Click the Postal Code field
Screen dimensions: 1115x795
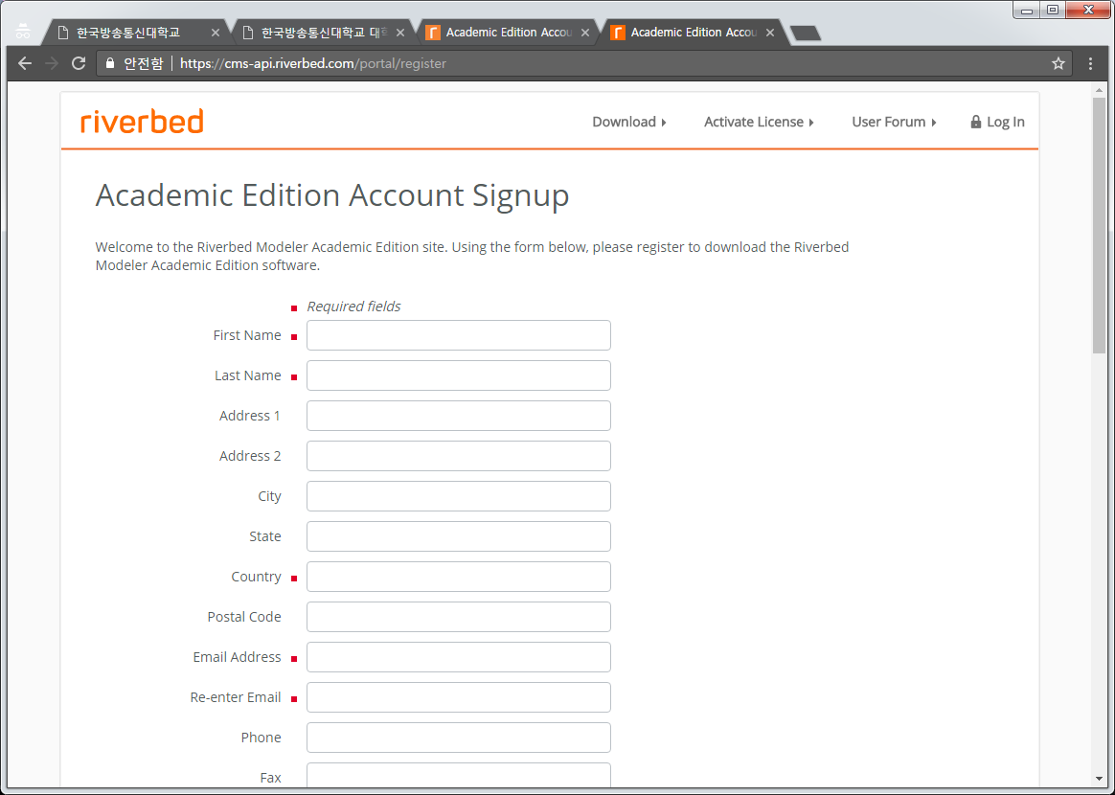[459, 617]
